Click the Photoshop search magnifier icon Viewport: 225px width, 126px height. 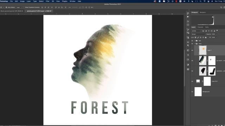tap(221, 7)
